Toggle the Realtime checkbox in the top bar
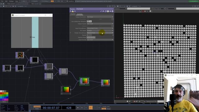Image resolution: width=199 pixels, height=112 pixels. point(67,1)
